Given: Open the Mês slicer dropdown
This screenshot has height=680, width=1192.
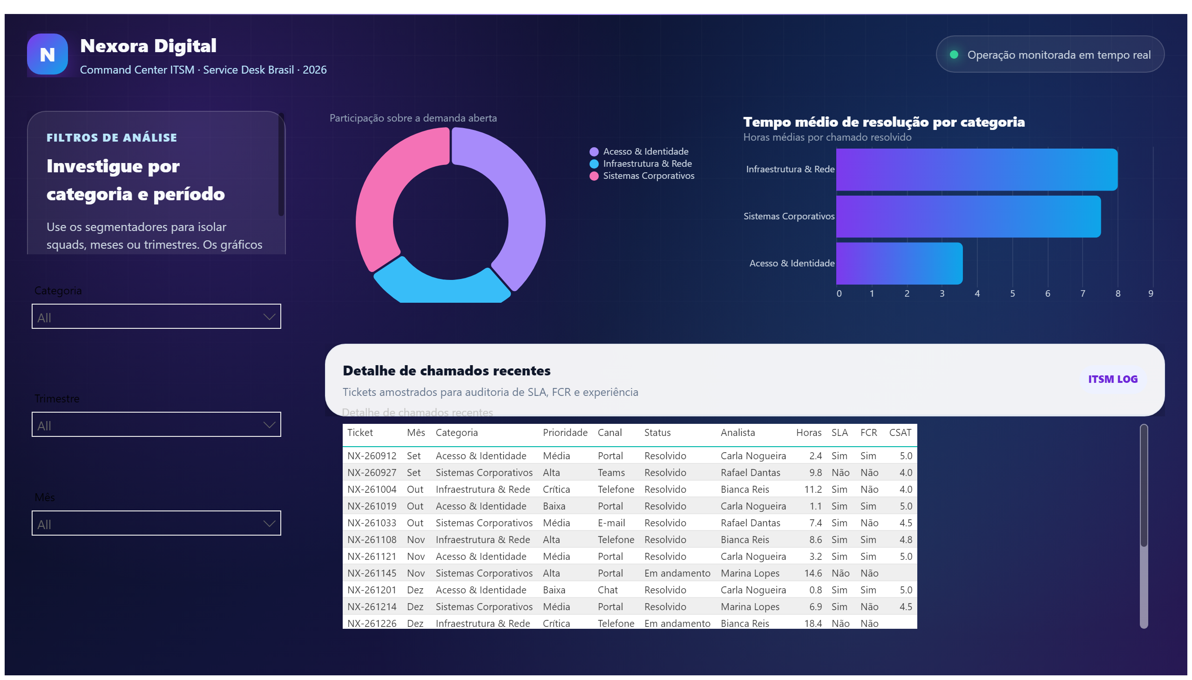Looking at the screenshot, I should click(156, 523).
